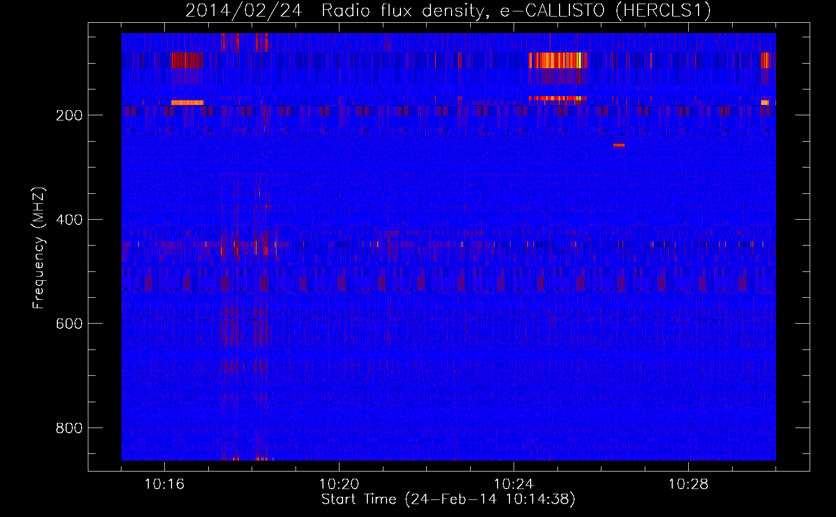The height and width of the screenshot is (517, 836).
Task: Click the orange band near 10:16 below 200 MHz
Action: point(188,102)
